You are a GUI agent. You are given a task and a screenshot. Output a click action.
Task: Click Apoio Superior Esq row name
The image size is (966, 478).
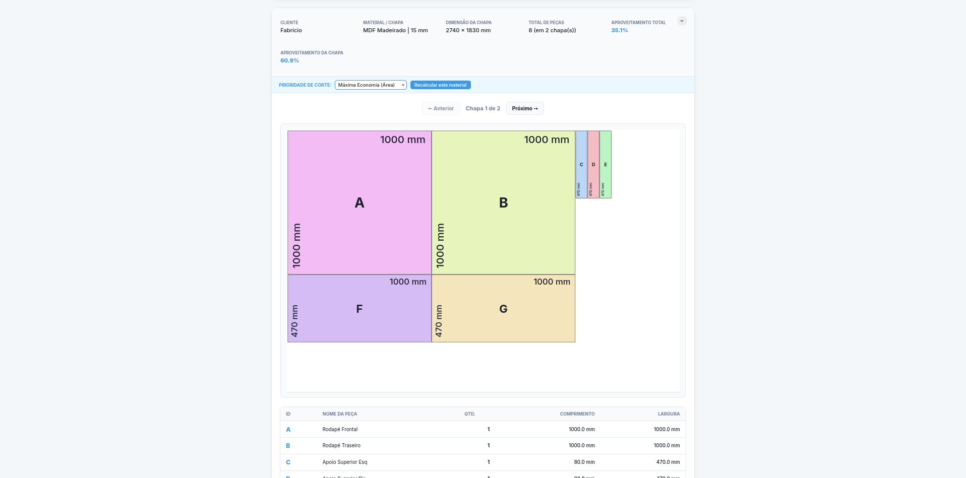point(345,462)
